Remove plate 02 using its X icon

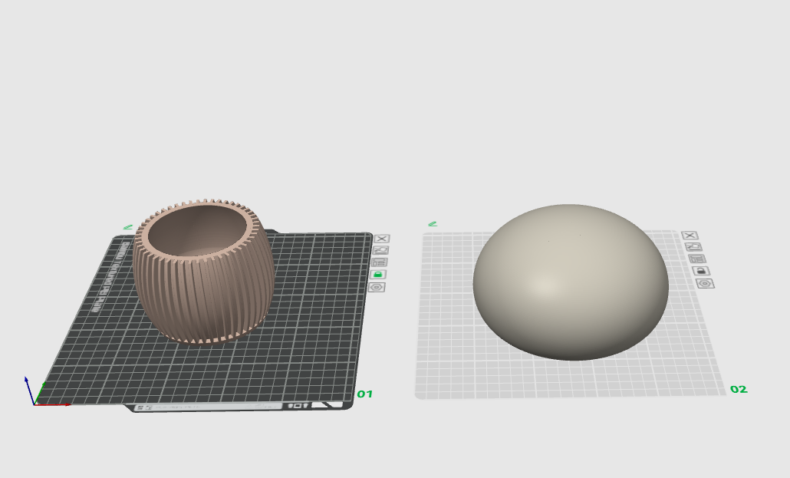click(690, 236)
